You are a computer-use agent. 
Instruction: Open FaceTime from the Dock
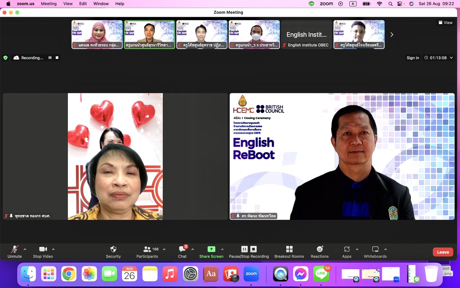coord(109,274)
